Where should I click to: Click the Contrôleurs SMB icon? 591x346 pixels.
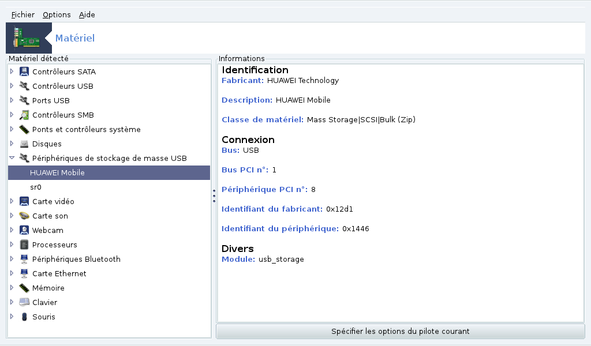click(x=24, y=115)
